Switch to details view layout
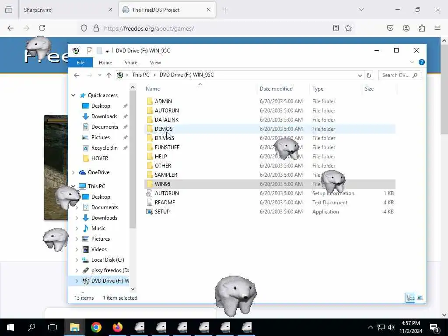 click(410, 297)
